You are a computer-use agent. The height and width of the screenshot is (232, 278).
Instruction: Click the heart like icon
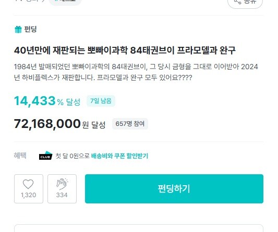point(28,184)
